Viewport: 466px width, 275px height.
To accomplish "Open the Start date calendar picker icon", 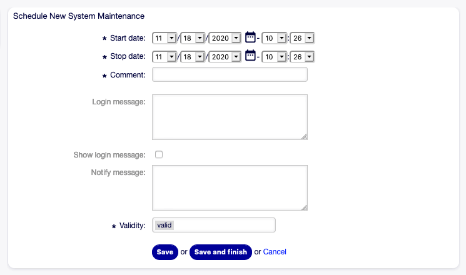I will click(x=250, y=37).
